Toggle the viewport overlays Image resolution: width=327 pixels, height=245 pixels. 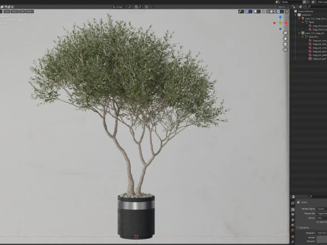255,12
